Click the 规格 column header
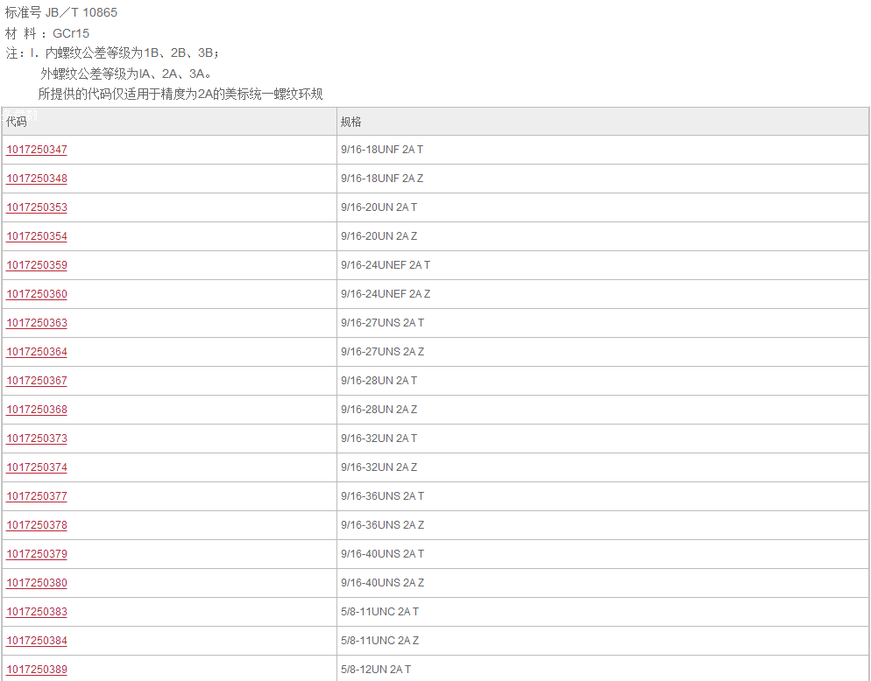871x681 pixels. 351,122
